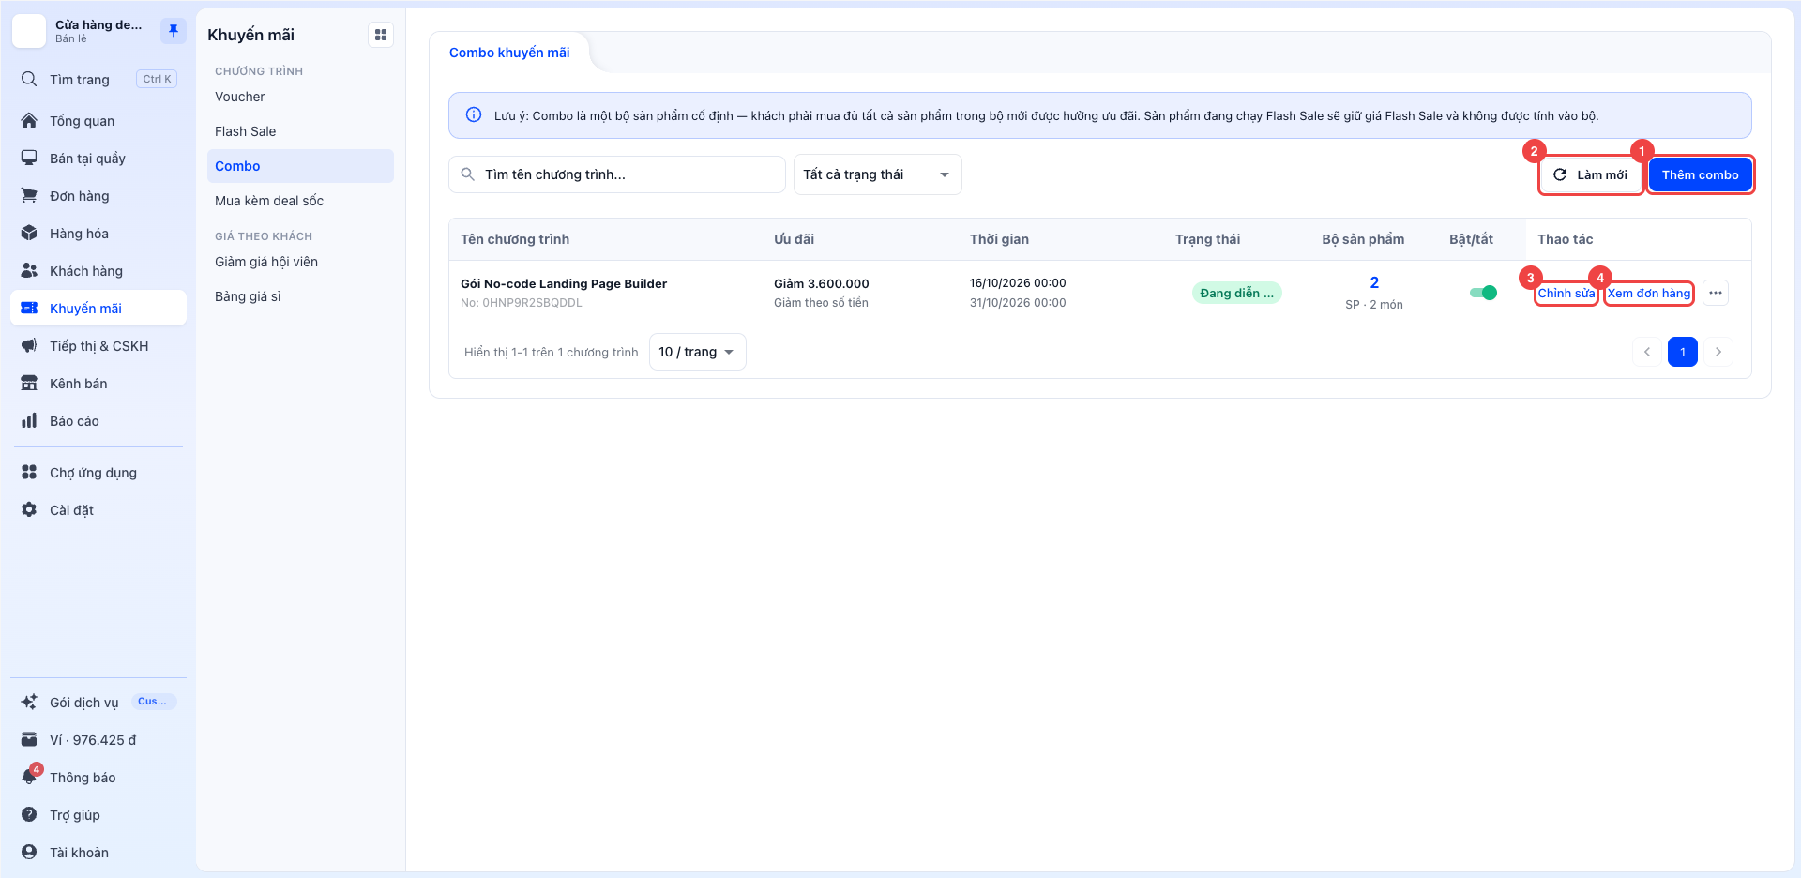
Task: Open the Ví wallet balance
Action: 98,740
